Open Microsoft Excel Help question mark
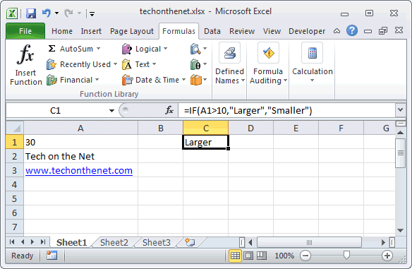Viewport: 412px width, 269px height. [x=352, y=31]
